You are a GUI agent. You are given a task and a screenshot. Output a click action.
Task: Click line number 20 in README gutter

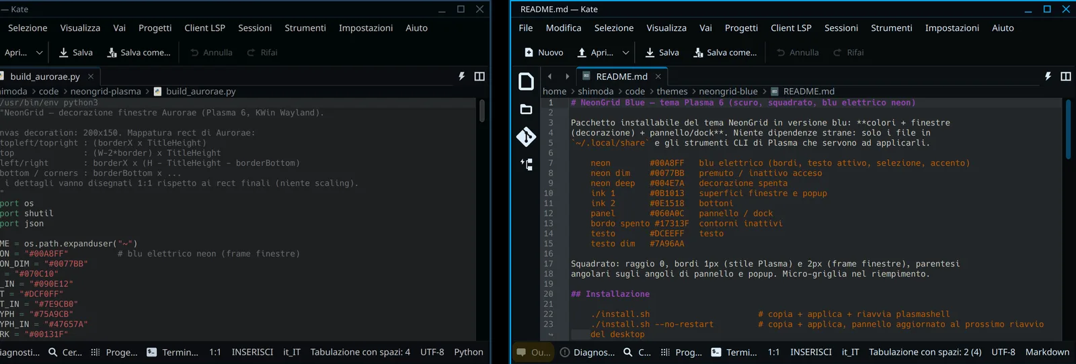click(x=548, y=294)
